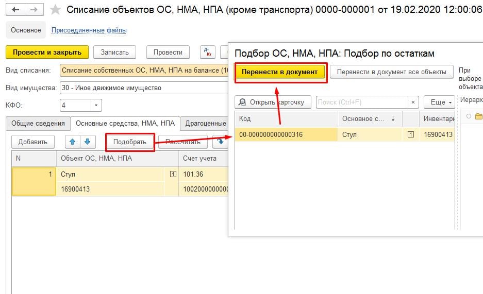This screenshot has height=294, width=483.
Task: Sort by the Основное с... column header
Action: [370, 119]
